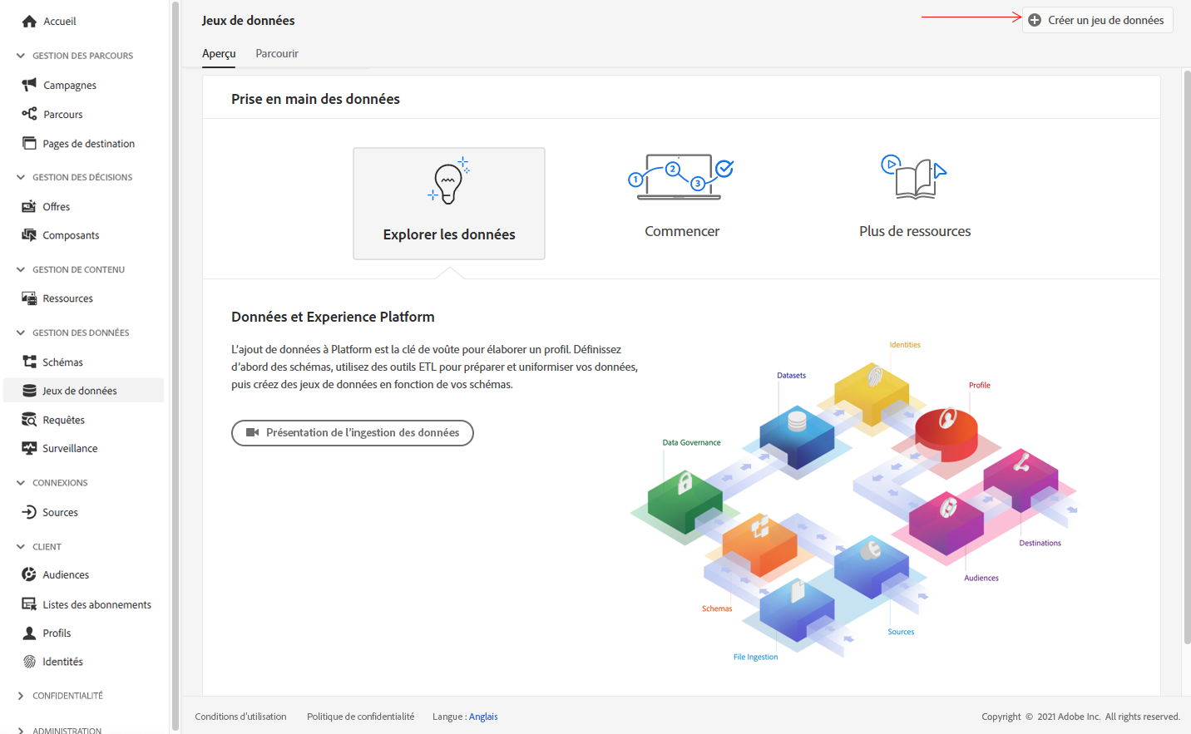The width and height of the screenshot is (1191, 734).
Task: Click the Composants icon in sidebar
Action: (29, 235)
